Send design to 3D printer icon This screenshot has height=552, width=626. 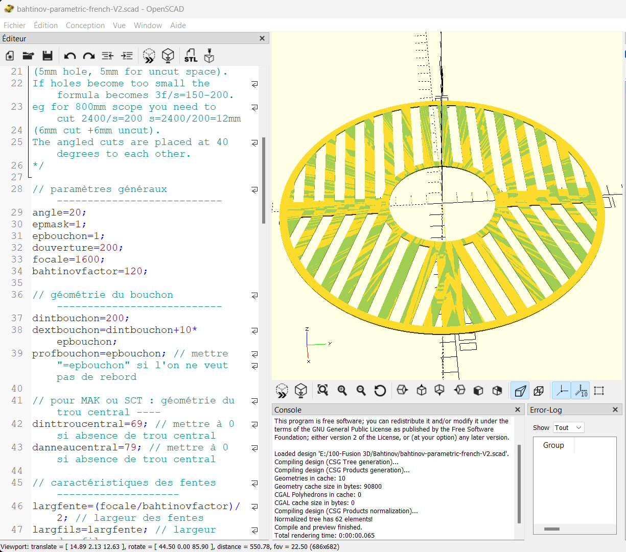point(209,56)
